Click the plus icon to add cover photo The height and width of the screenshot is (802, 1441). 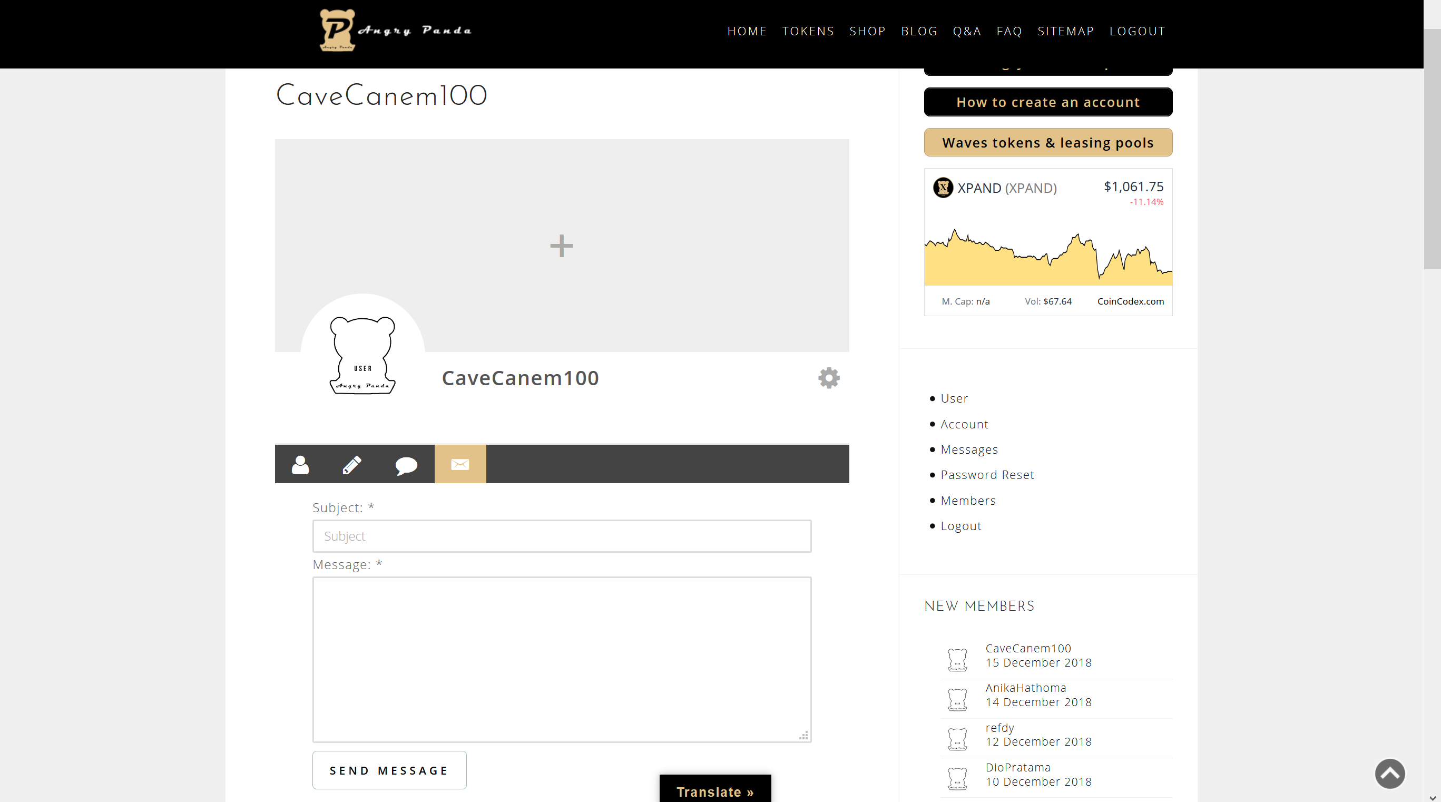pos(561,246)
